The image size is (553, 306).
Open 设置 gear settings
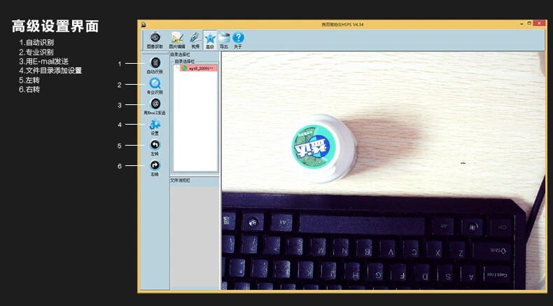[155, 127]
